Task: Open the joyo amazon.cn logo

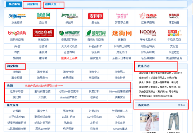Action: [x=69, y=16]
